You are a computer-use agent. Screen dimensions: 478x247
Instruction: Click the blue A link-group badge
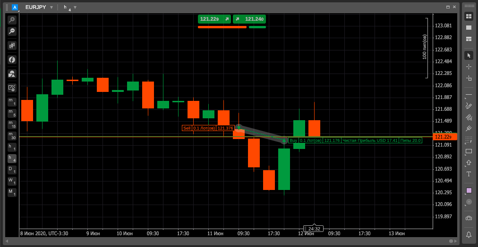tap(15, 8)
